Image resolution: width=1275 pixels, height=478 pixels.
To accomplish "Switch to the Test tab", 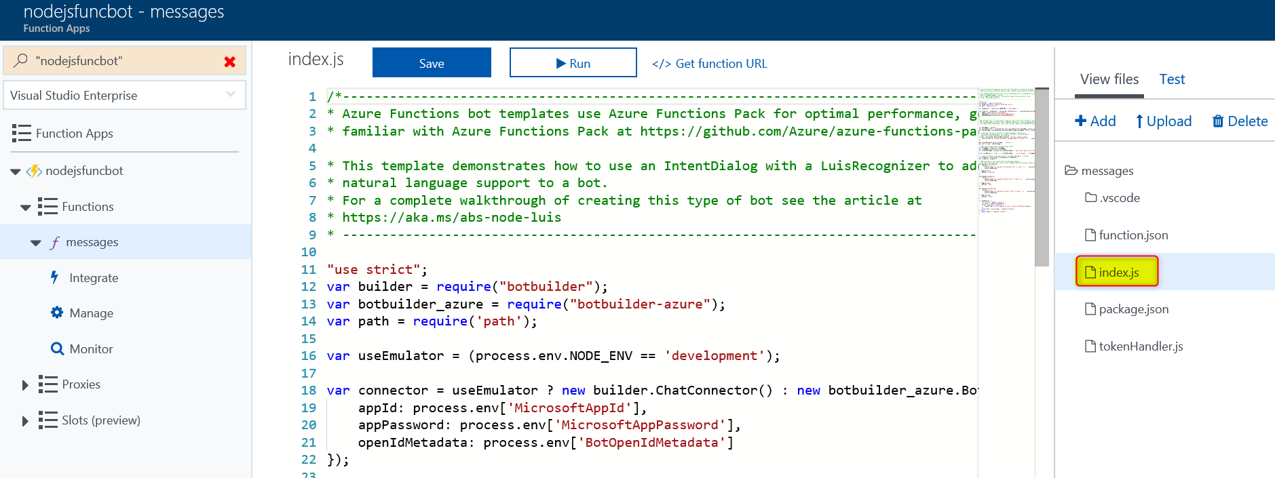I will 1171,79.
